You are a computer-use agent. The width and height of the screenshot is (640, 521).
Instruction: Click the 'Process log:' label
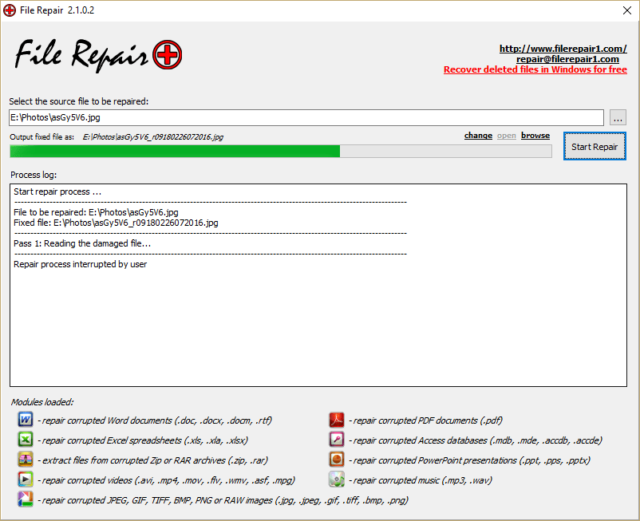pos(34,175)
